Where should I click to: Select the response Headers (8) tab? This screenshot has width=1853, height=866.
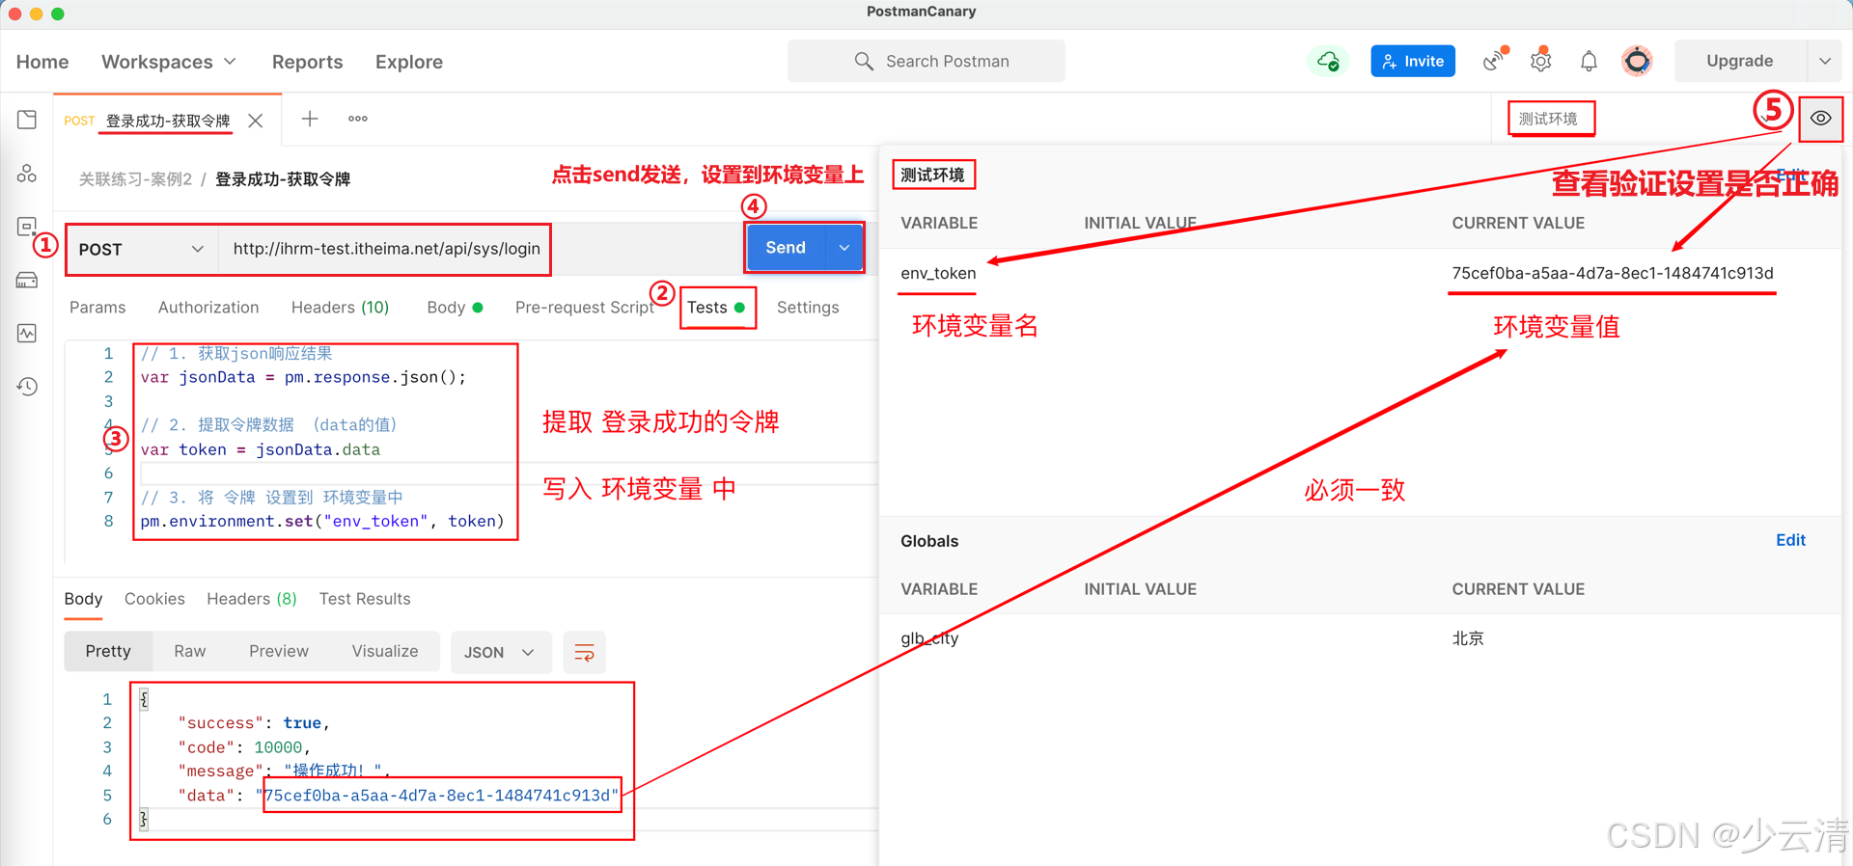pyautogui.click(x=252, y=599)
